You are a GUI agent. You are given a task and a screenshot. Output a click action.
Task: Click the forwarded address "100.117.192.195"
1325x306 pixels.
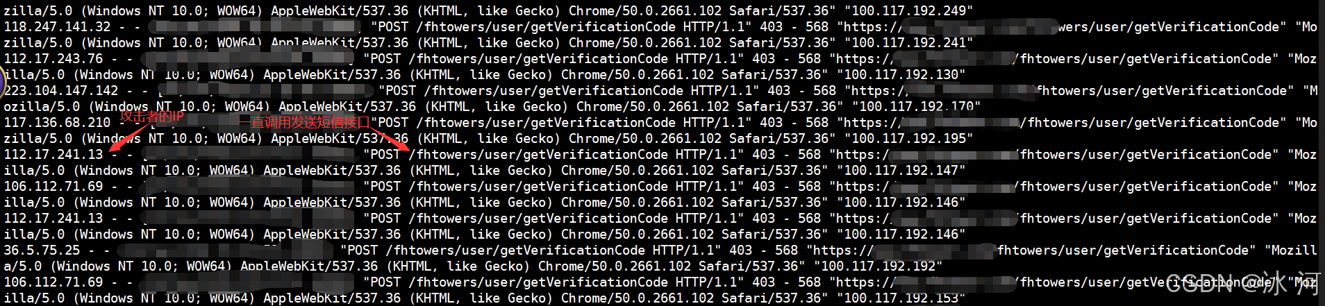909,139
